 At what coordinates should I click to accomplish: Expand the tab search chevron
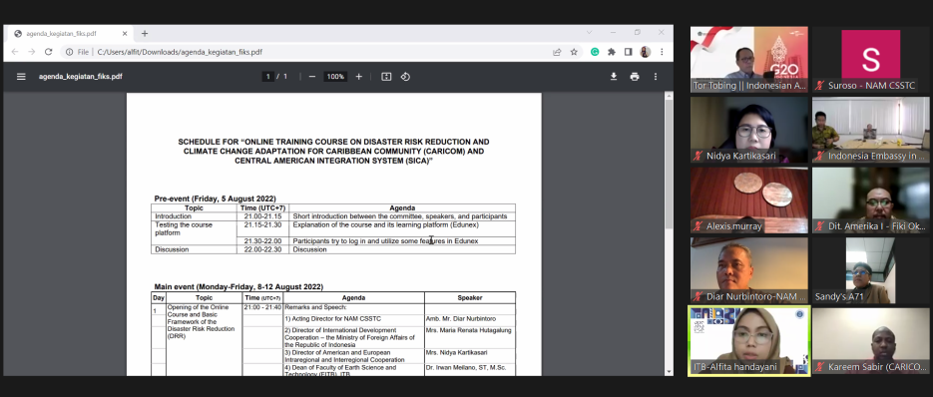point(589,33)
